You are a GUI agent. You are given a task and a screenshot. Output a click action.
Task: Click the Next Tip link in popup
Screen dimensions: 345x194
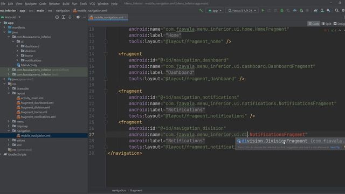click(x=335, y=147)
